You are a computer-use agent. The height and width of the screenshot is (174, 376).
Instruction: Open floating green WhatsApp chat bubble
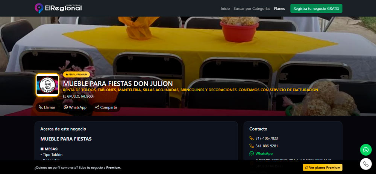tap(366, 150)
